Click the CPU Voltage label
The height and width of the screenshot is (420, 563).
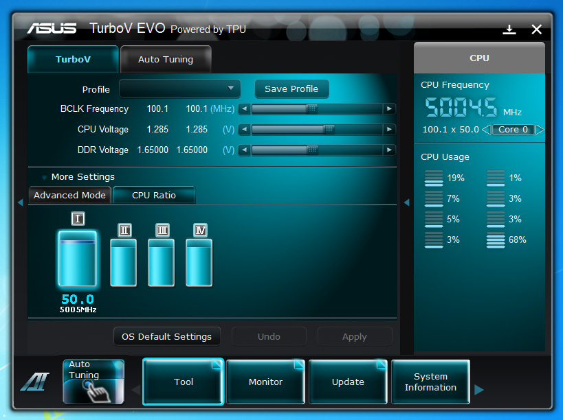(103, 130)
